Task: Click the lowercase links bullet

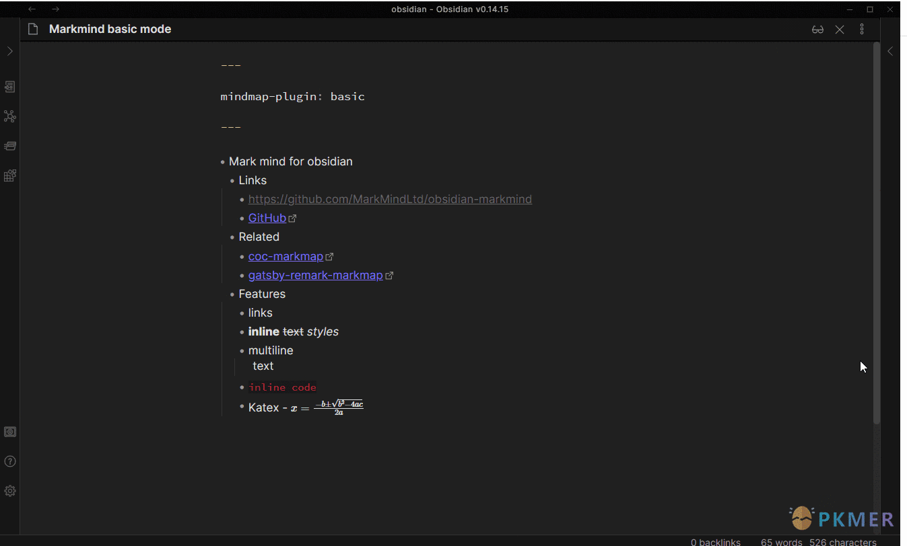Action: tap(261, 313)
